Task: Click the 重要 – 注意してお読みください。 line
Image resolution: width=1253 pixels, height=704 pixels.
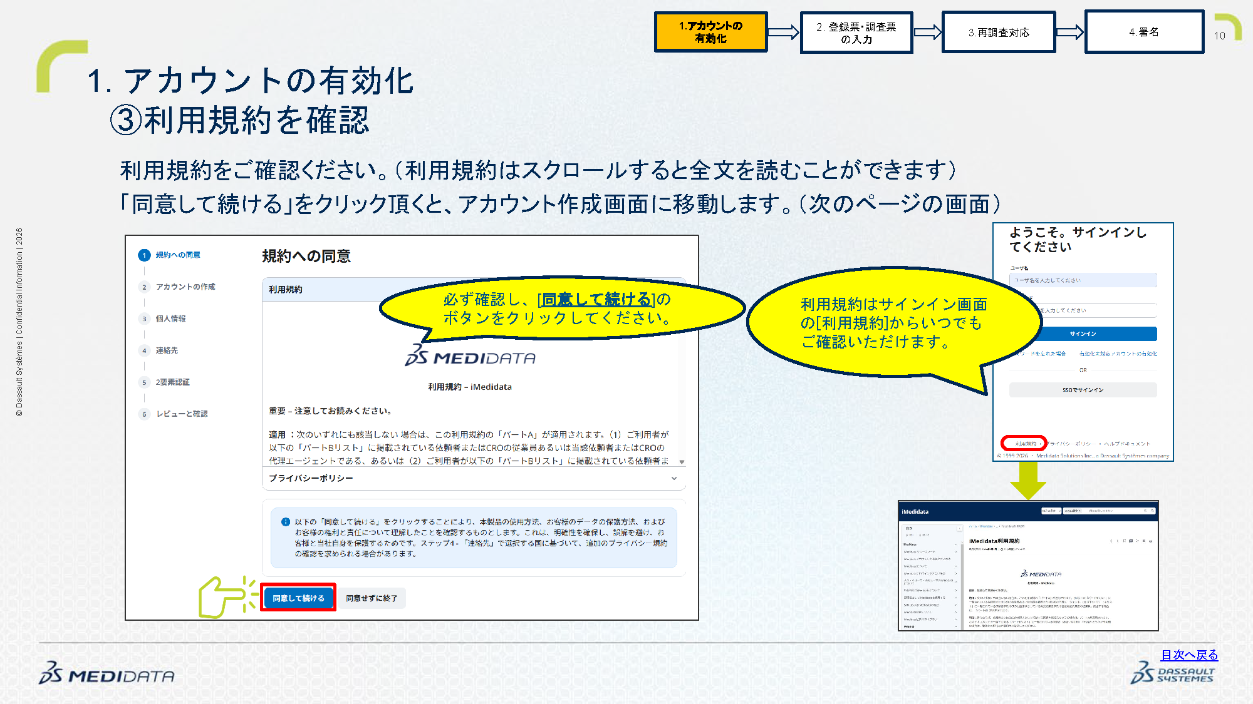Action: (x=330, y=411)
